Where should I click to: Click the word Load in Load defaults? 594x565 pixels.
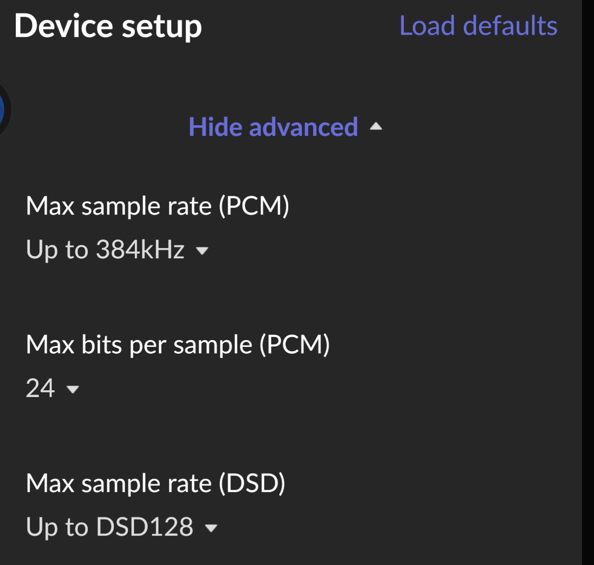coord(427,26)
